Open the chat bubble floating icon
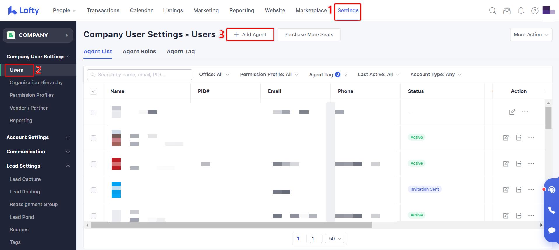 551,230
